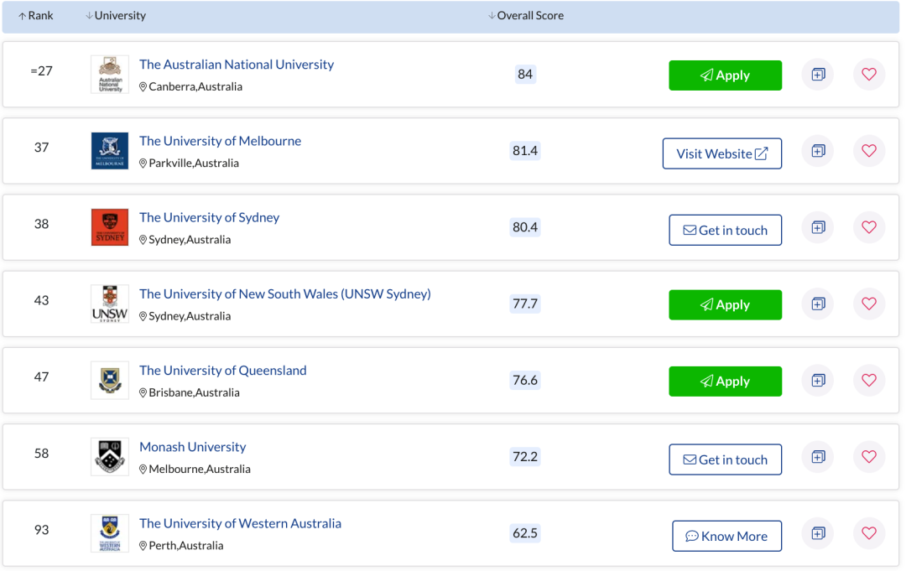Click Know More for Western Australia
906x571 pixels.
[726, 537]
